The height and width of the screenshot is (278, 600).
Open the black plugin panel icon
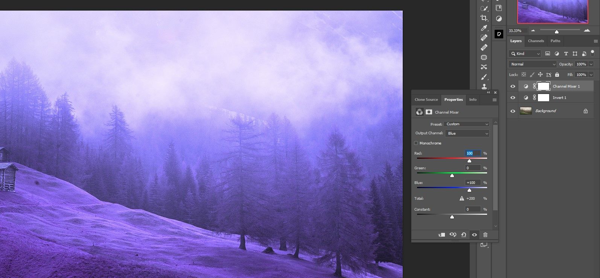coord(499,34)
